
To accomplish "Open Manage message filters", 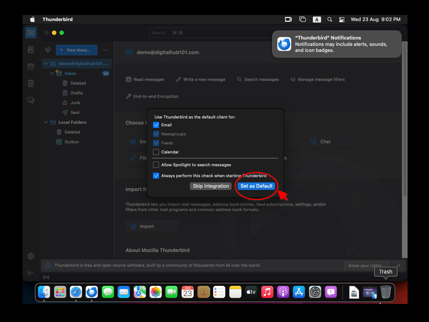I will coord(318,79).
